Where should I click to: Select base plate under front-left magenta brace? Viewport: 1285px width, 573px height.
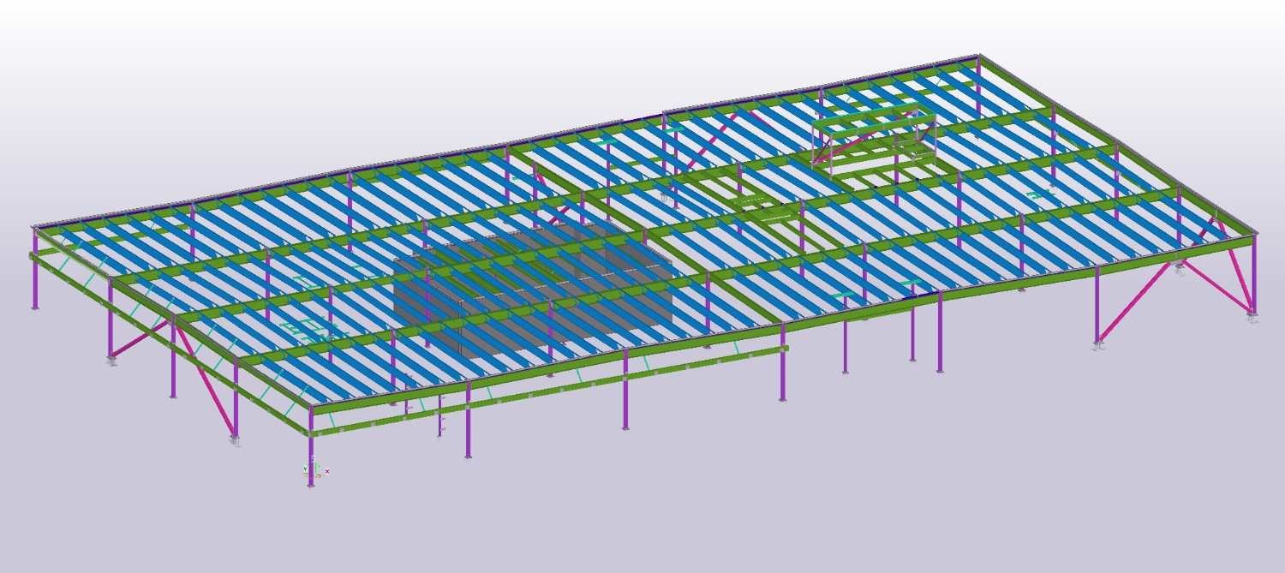pyautogui.click(x=235, y=441)
